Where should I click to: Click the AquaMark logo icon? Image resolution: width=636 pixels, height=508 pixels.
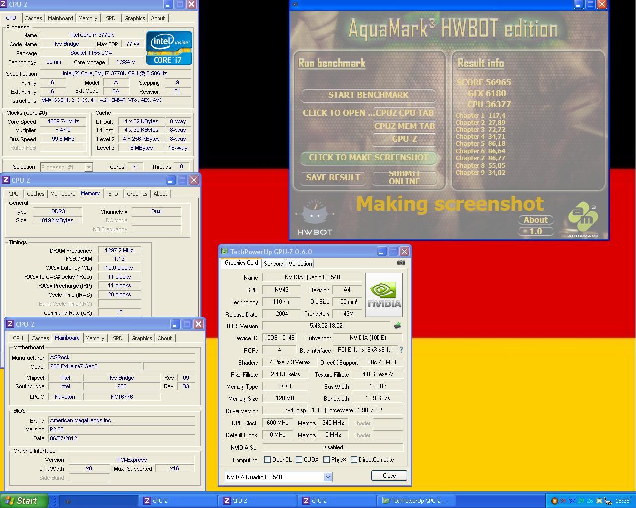(x=583, y=220)
